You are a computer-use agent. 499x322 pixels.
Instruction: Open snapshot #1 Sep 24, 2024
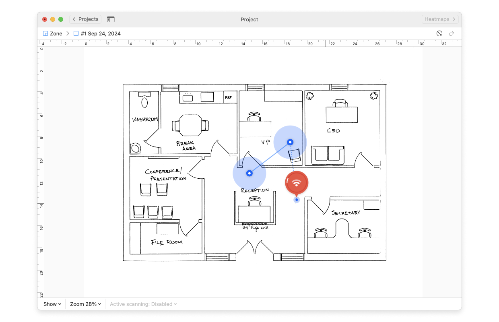click(100, 34)
